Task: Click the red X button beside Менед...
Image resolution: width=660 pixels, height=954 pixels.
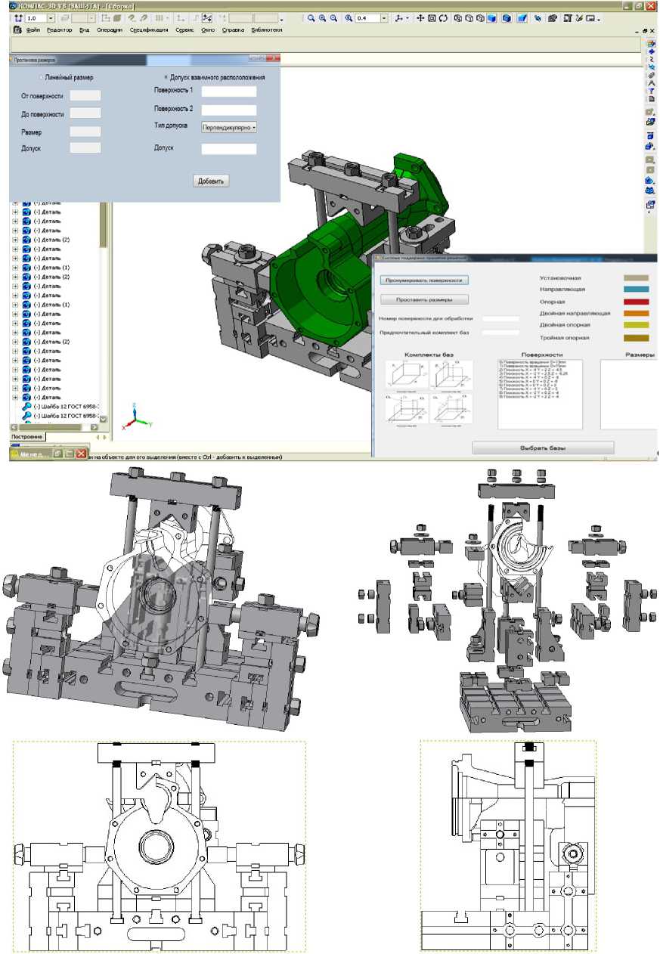Action: 81,454
